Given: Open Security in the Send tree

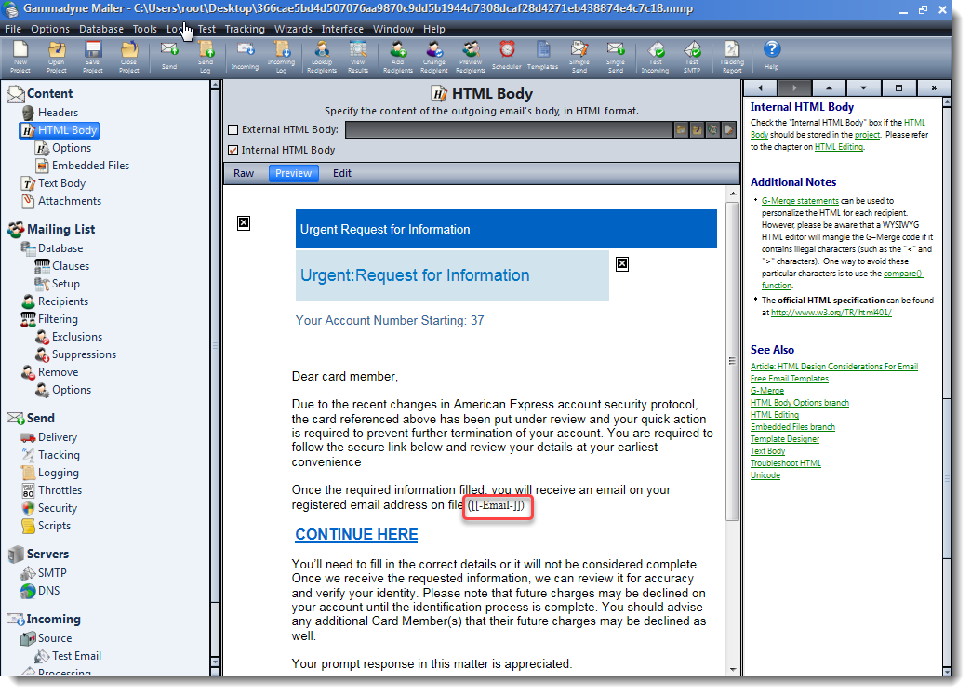Looking at the screenshot, I should pyautogui.click(x=58, y=508).
